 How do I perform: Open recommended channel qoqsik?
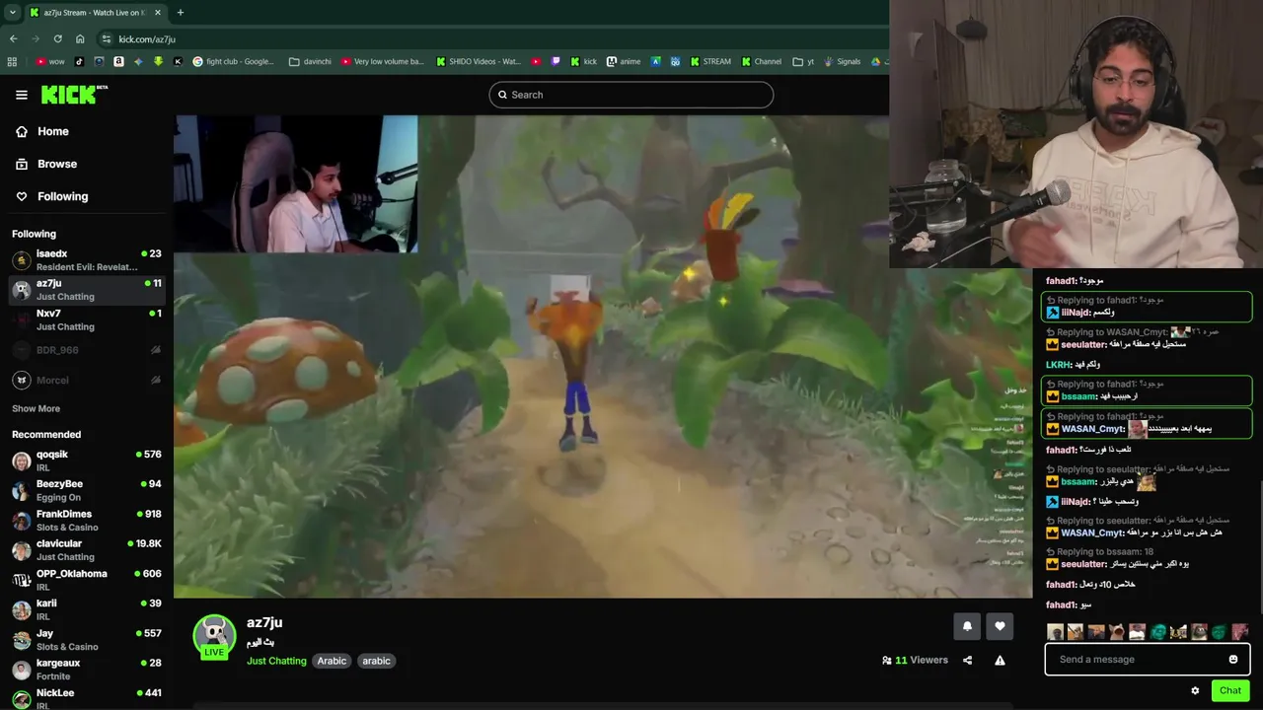[x=87, y=461]
